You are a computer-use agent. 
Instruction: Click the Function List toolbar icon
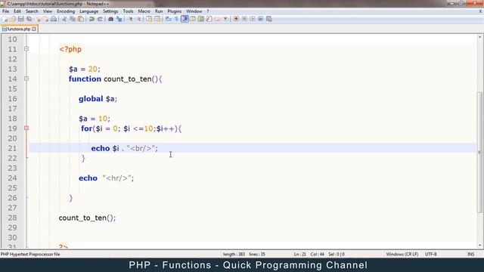209,19
